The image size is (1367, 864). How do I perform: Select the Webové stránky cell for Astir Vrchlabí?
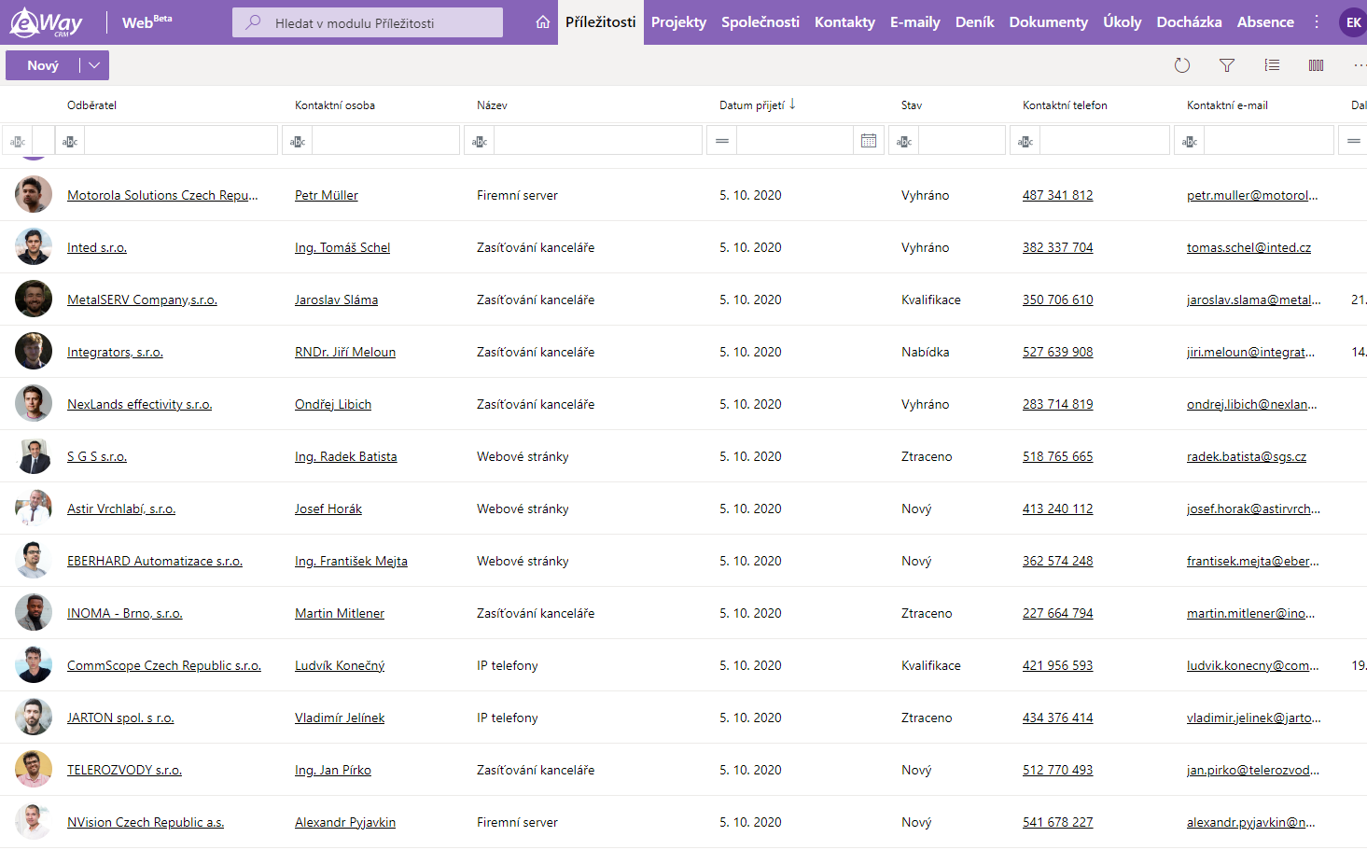tap(523, 509)
